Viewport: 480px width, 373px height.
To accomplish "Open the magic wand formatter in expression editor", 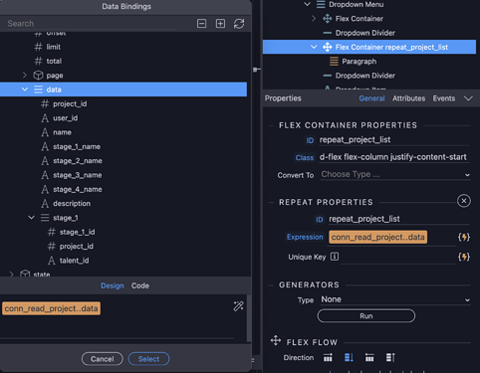I will coord(238,306).
